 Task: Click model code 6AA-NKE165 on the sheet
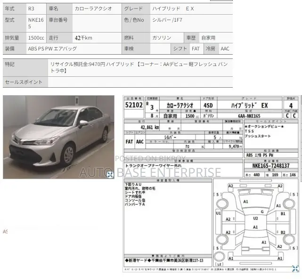(x=249, y=116)
